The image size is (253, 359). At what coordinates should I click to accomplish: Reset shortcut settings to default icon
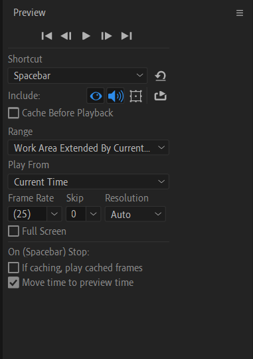tap(160, 76)
